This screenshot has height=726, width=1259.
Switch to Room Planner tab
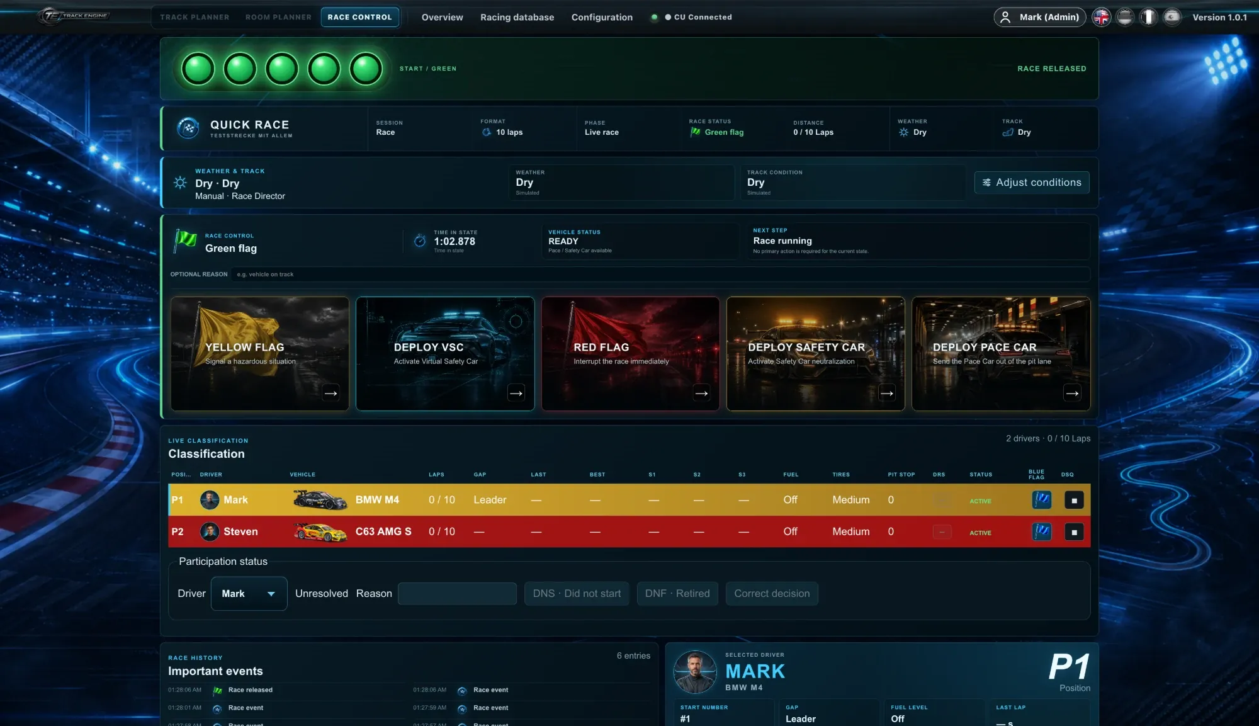(x=278, y=17)
